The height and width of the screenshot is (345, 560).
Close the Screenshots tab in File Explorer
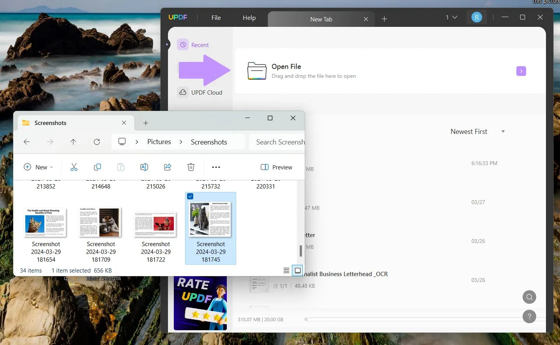124,123
